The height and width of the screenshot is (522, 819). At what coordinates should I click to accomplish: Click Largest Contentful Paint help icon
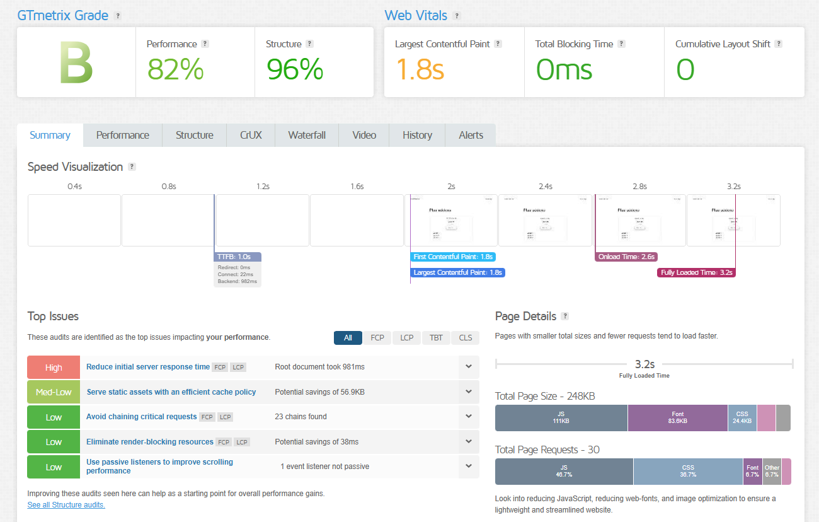tap(498, 44)
